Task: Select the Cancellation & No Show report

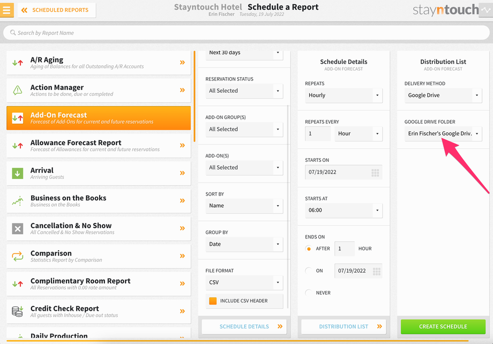Action: point(99,229)
